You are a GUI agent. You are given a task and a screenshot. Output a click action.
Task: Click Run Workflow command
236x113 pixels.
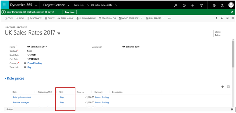point(86,18)
